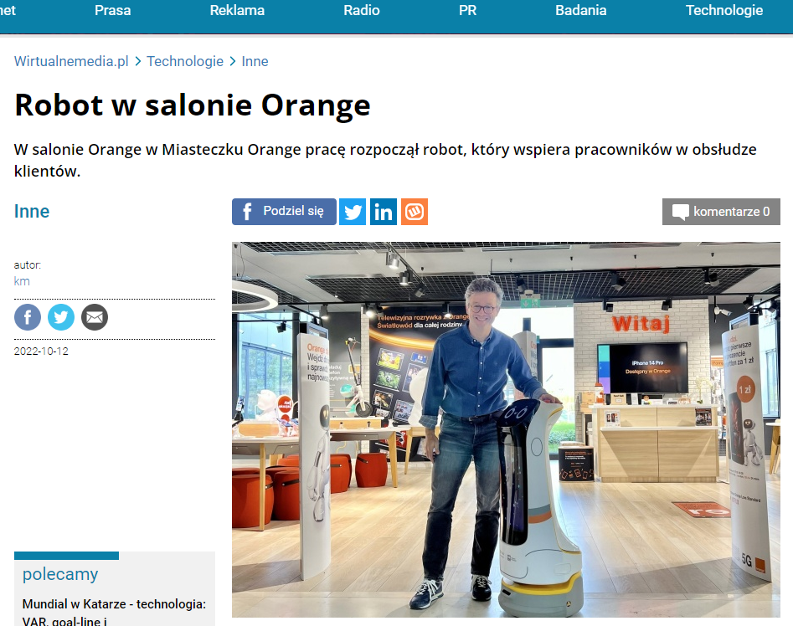Image resolution: width=793 pixels, height=626 pixels.
Task: Click Wirtualnemedia.pl breadcrumb link
Action: pos(71,61)
